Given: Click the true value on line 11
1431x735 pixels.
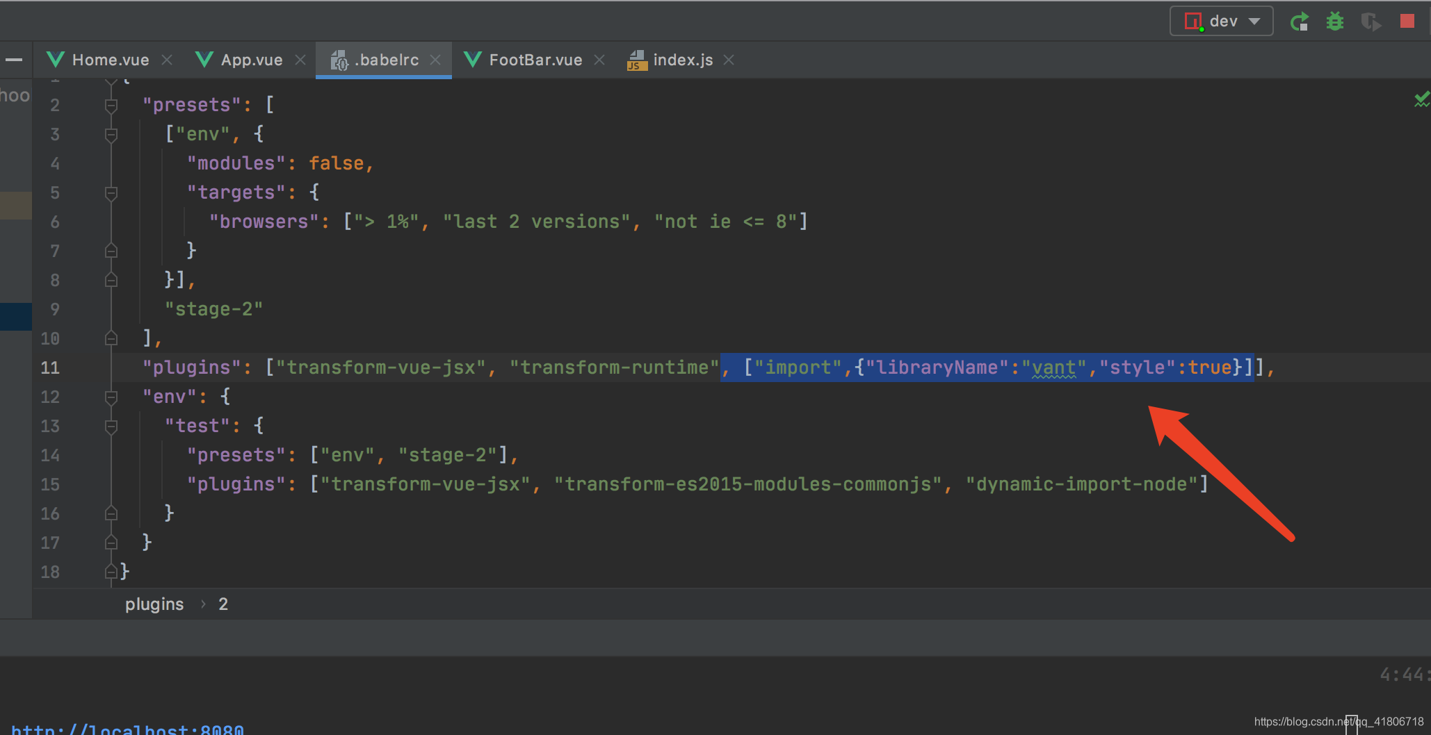Looking at the screenshot, I should (1209, 367).
